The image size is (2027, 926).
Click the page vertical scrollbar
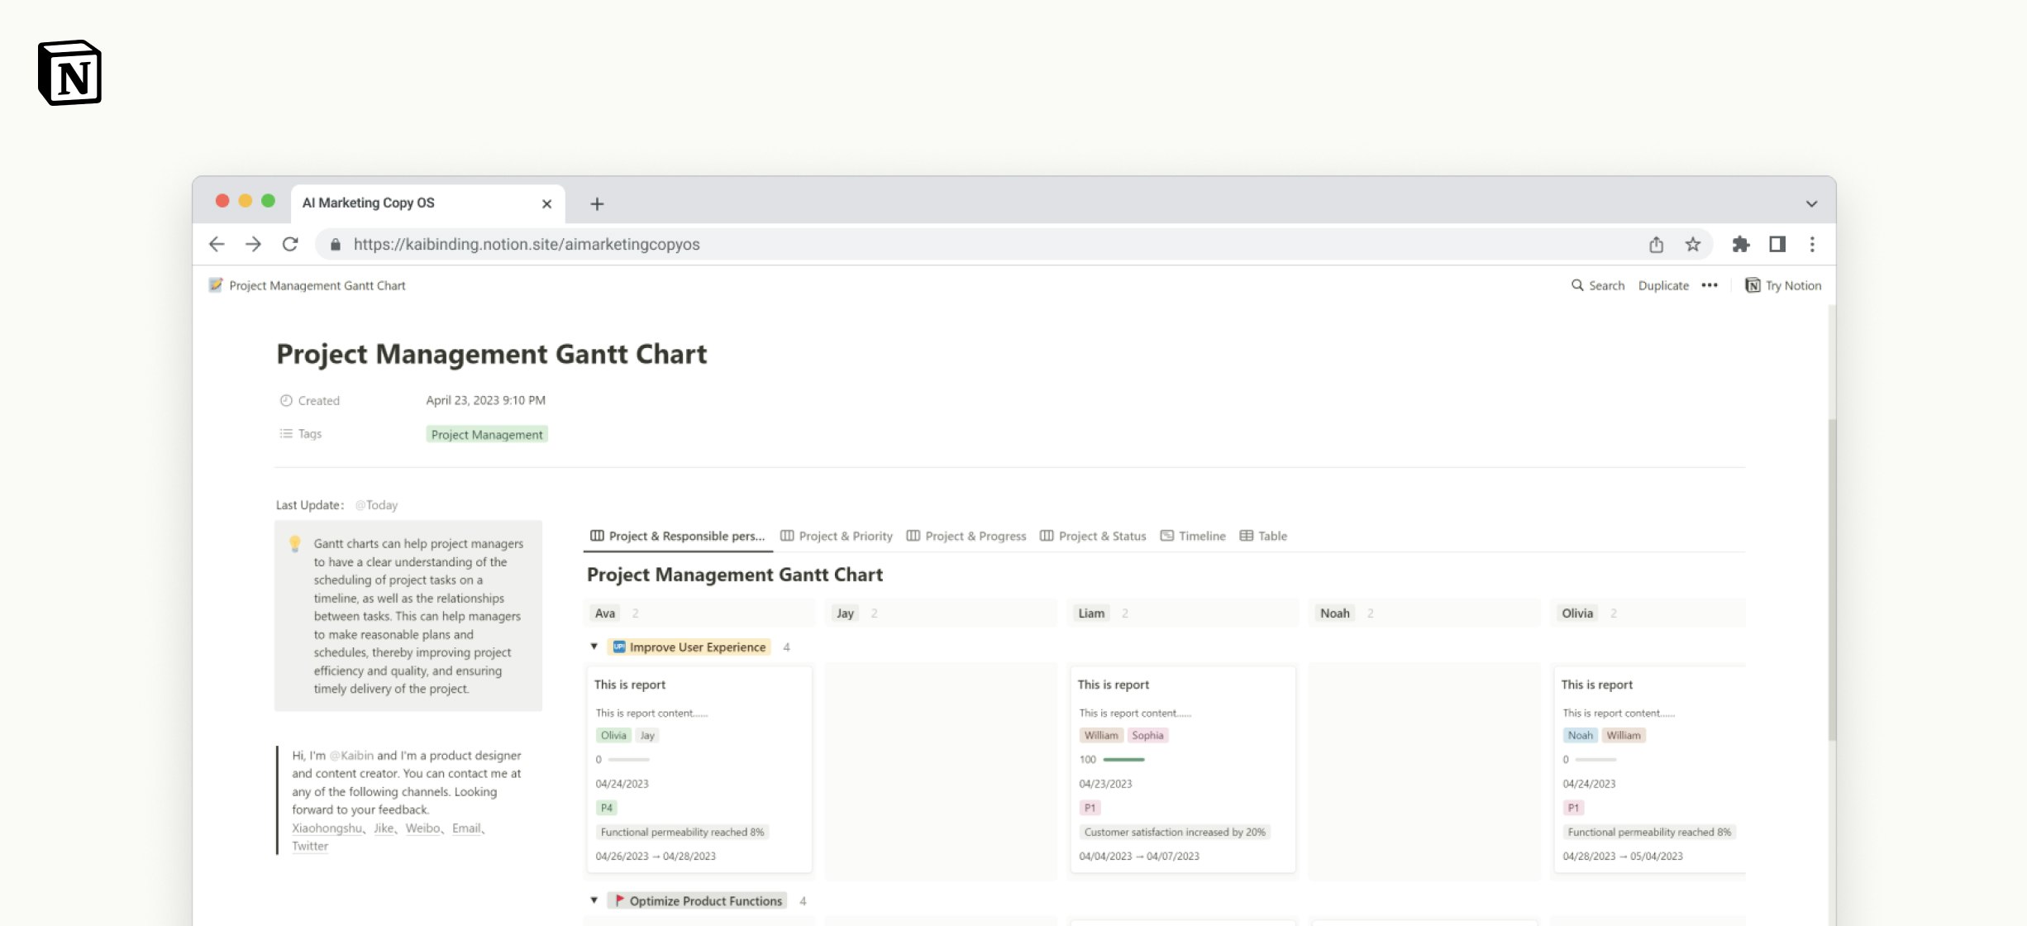1832,579
